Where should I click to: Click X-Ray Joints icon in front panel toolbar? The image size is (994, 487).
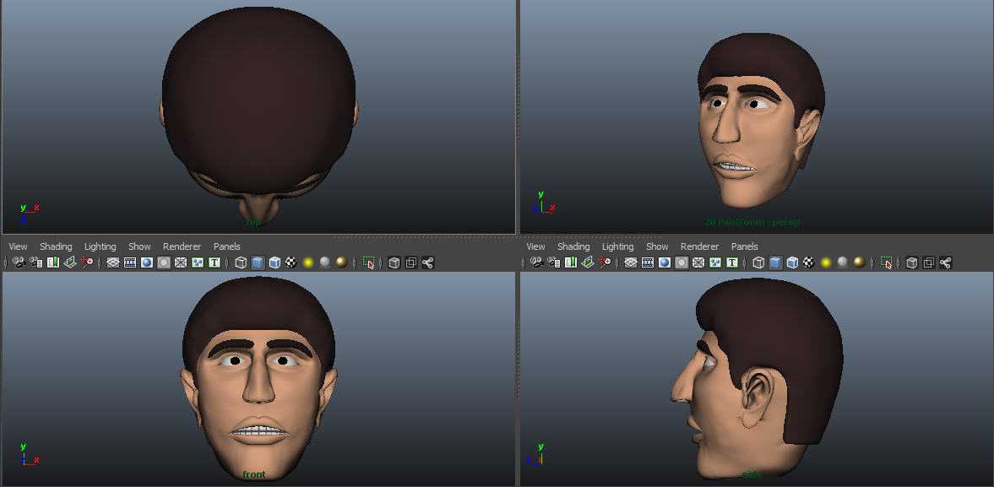click(x=428, y=262)
